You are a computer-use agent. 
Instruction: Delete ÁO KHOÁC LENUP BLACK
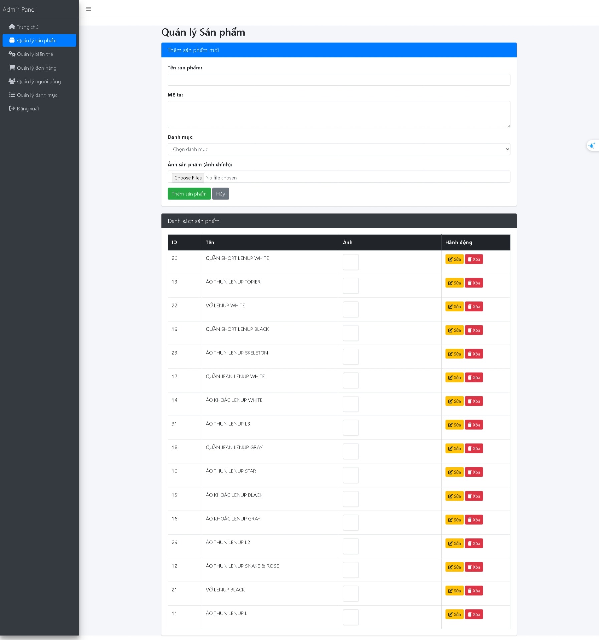point(474,496)
